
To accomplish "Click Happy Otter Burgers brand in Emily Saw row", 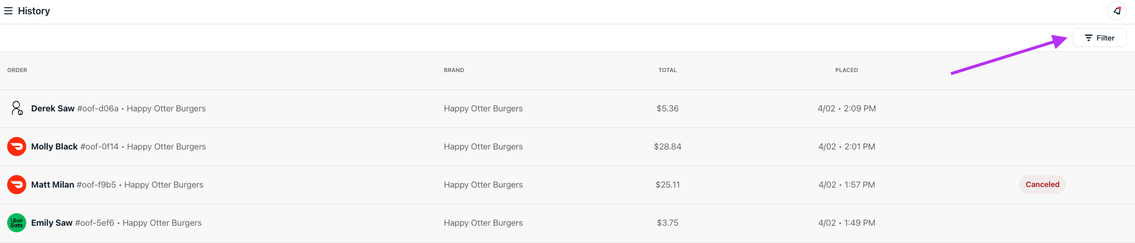I will (483, 223).
